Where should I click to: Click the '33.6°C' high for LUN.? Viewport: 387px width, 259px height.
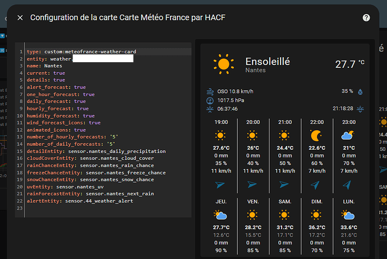[x=349, y=227]
